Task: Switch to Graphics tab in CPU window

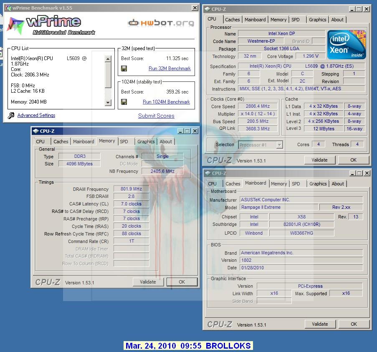Action: [318, 20]
